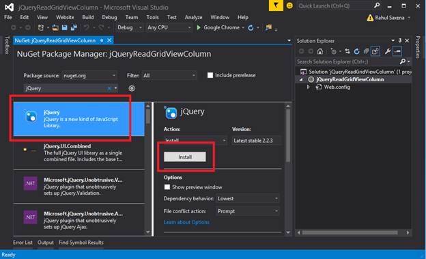Click the Save All toolbar icon

point(74,27)
